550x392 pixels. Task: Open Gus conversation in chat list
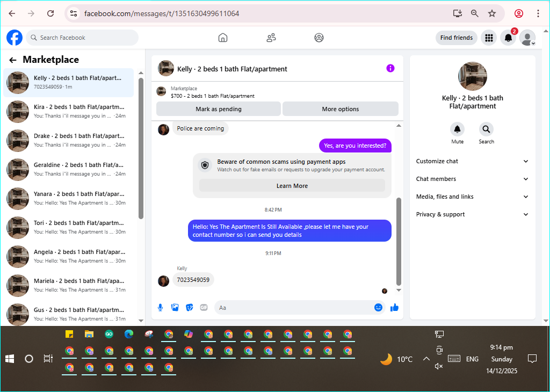coord(68,314)
